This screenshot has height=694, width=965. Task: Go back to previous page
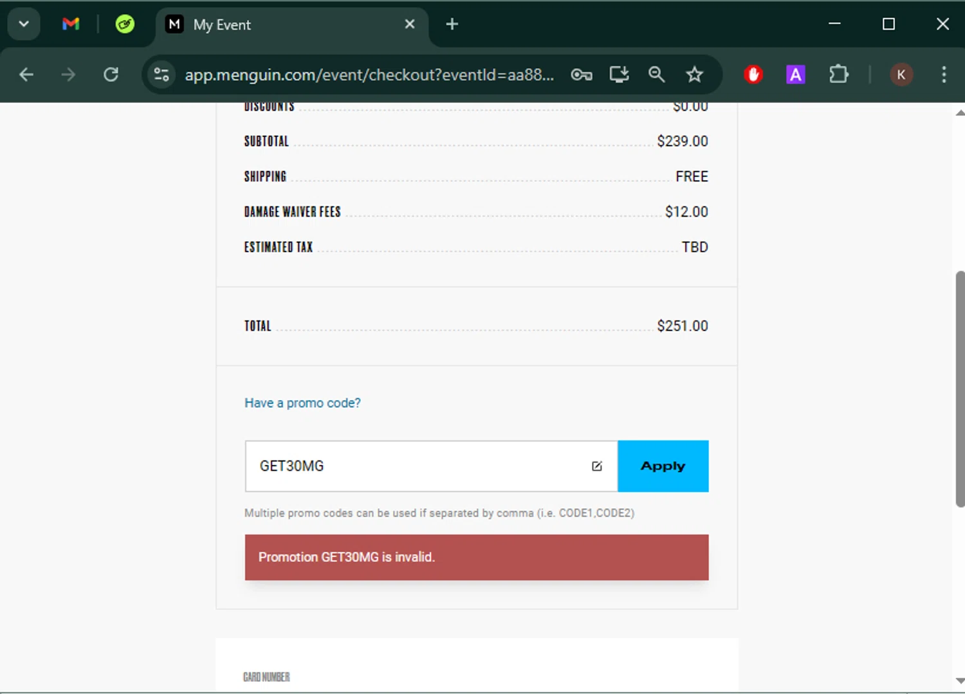pyautogui.click(x=26, y=75)
